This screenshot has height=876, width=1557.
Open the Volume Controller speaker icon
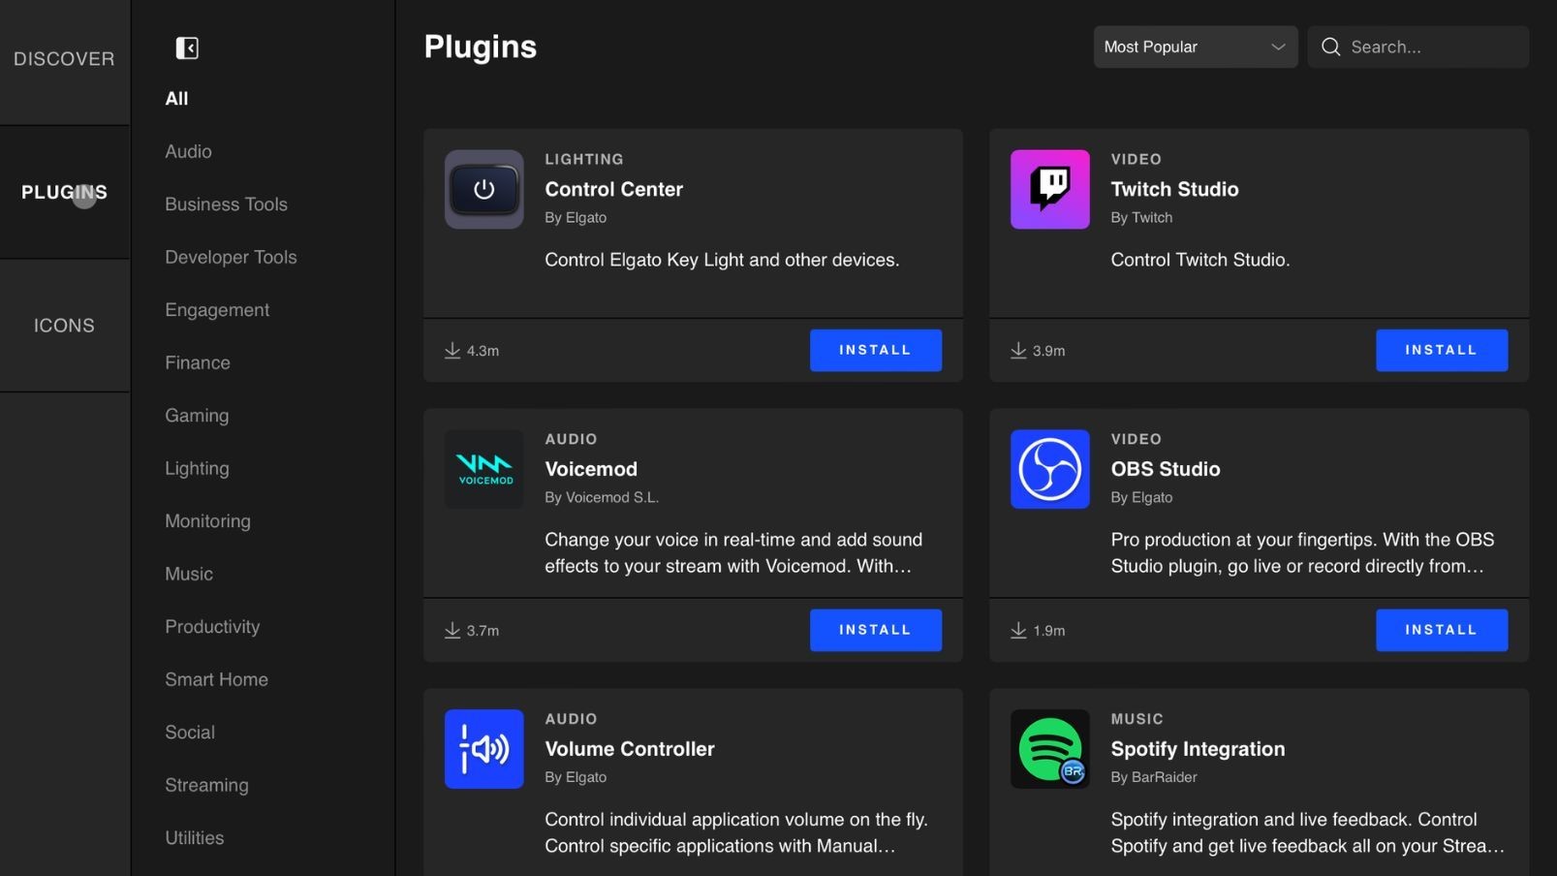pyautogui.click(x=484, y=749)
